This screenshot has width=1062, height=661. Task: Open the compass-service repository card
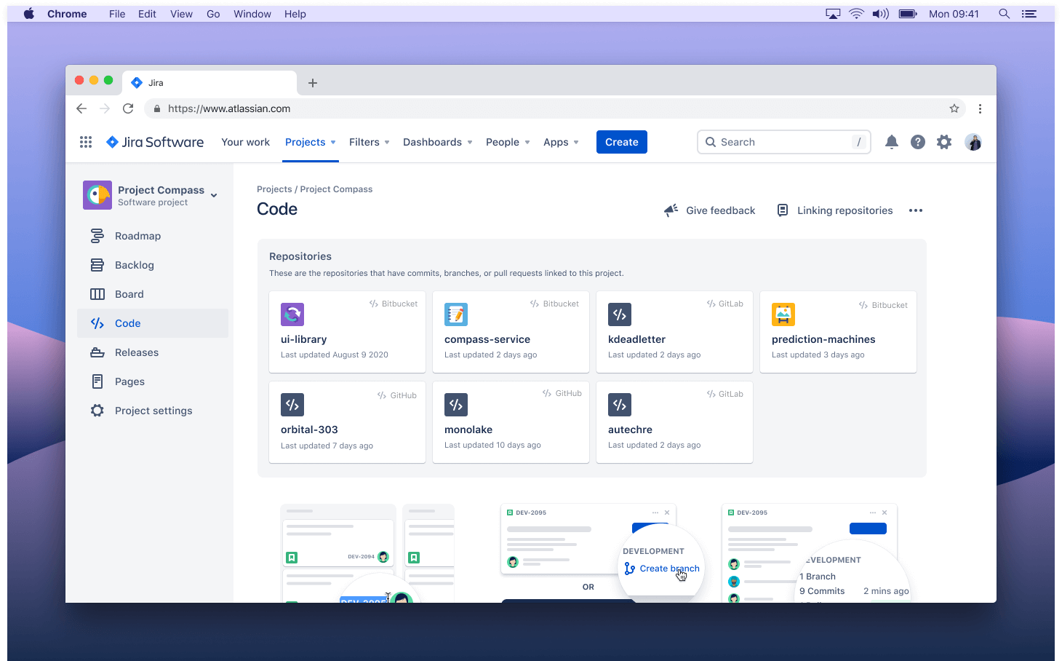(x=511, y=332)
